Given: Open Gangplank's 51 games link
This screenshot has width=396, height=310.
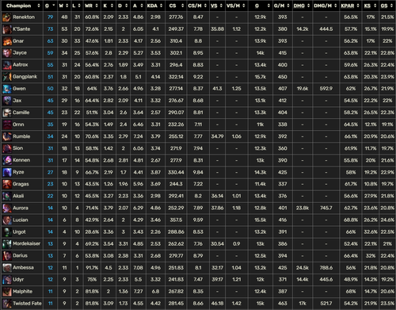Looking at the screenshot, I should tap(50, 77).
